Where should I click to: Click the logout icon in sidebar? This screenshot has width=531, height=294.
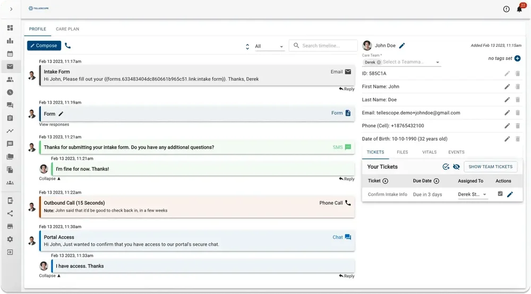pos(10,252)
